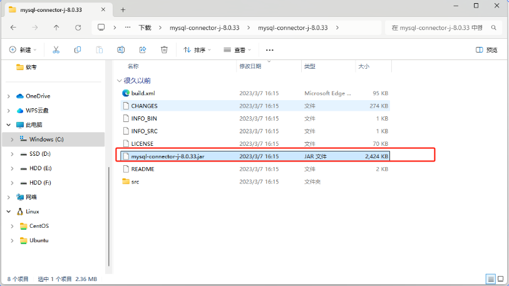
Task: Click the Linux penguin icon
Action: click(x=20, y=212)
